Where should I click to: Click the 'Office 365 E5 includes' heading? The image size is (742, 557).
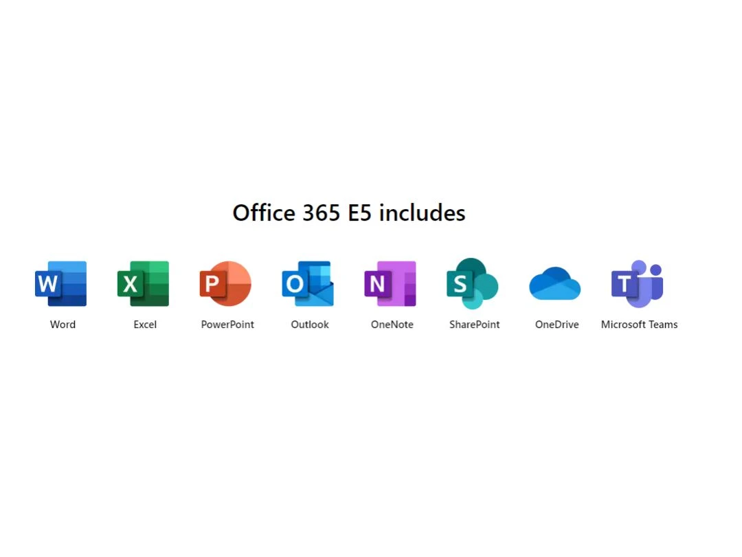(348, 213)
